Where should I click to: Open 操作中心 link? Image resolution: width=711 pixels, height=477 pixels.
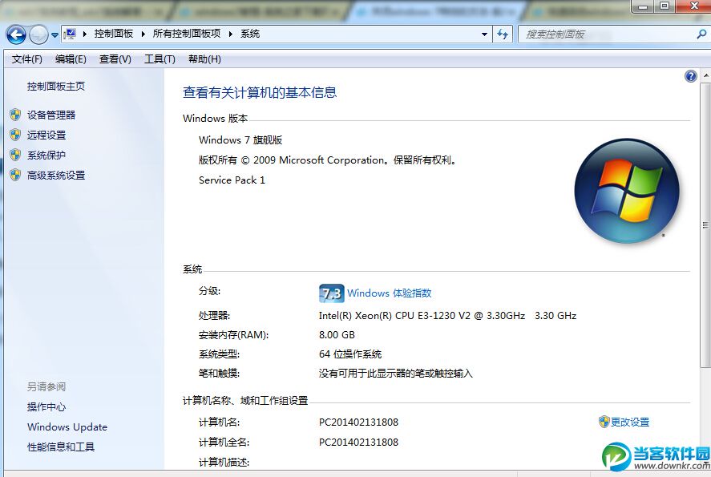(x=46, y=406)
